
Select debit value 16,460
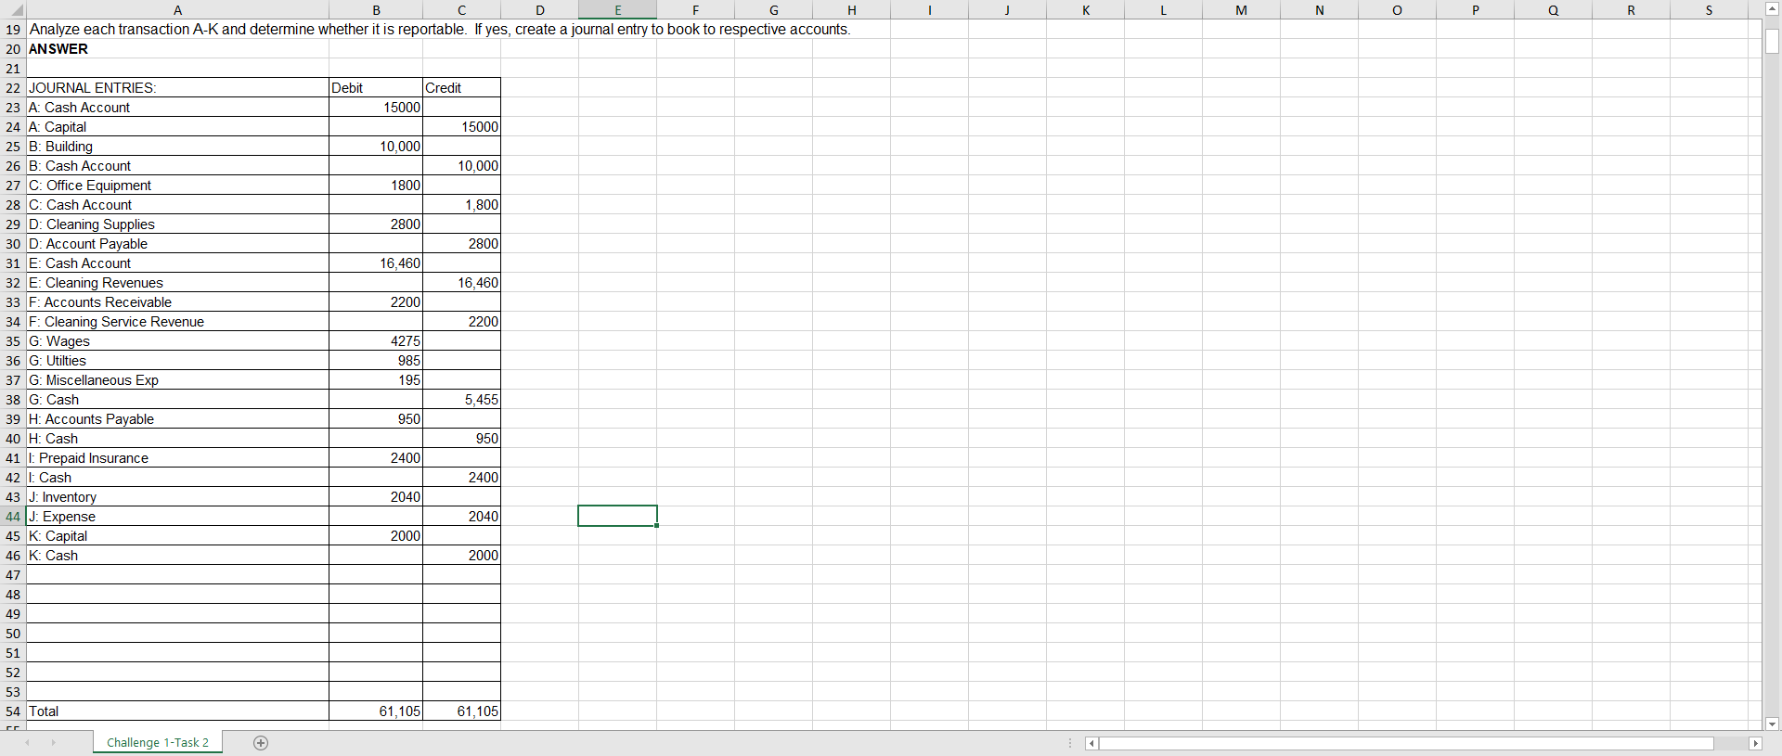[376, 263]
